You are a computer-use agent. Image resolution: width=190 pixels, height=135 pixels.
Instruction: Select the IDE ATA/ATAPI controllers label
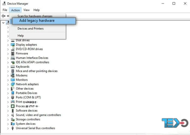point(32,62)
